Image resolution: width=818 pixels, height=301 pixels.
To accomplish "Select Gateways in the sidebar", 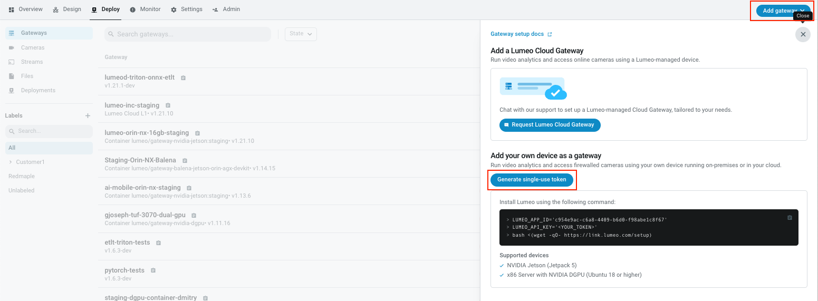I will tap(49, 33).
